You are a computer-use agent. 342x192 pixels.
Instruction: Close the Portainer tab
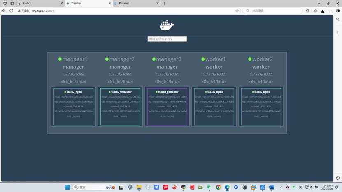tap(158, 3)
